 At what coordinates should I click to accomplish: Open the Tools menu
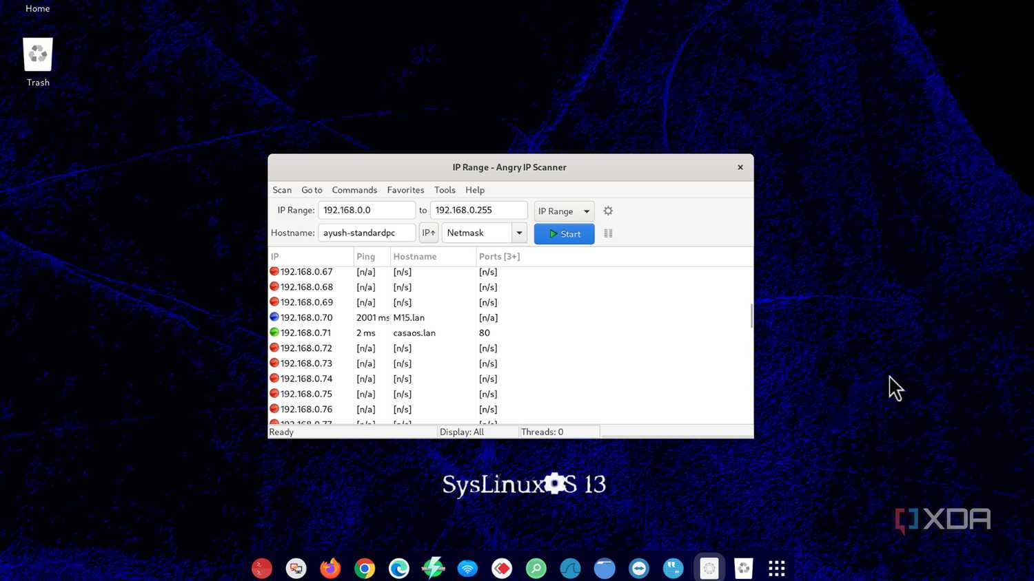click(445, 190)
